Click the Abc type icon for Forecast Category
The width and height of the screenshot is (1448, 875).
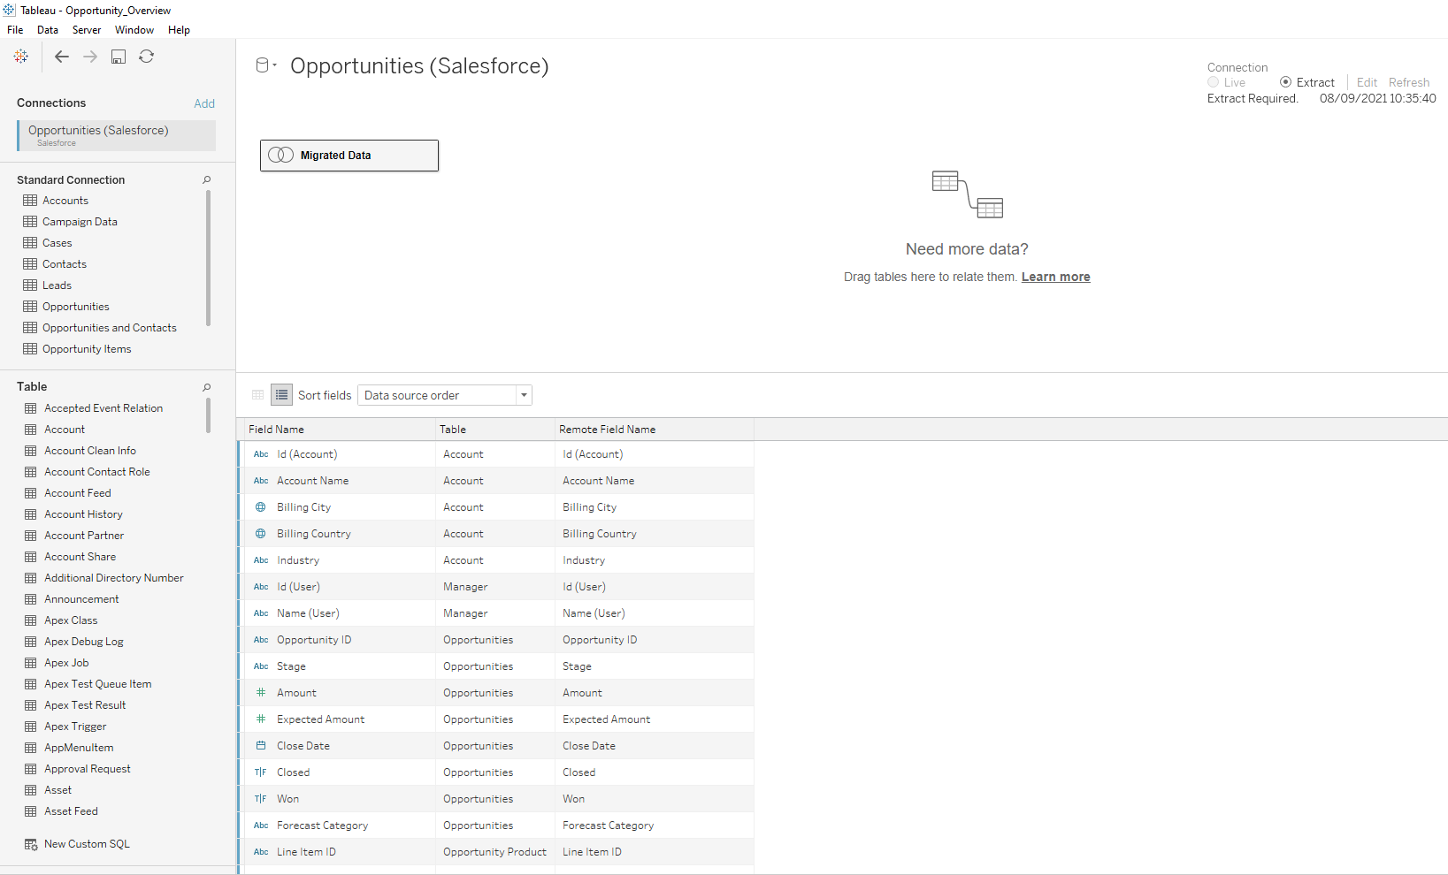click(x=261, y=826)
